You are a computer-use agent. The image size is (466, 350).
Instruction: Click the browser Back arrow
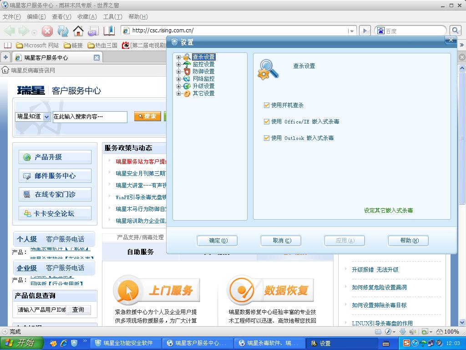[x=9, y=31]
